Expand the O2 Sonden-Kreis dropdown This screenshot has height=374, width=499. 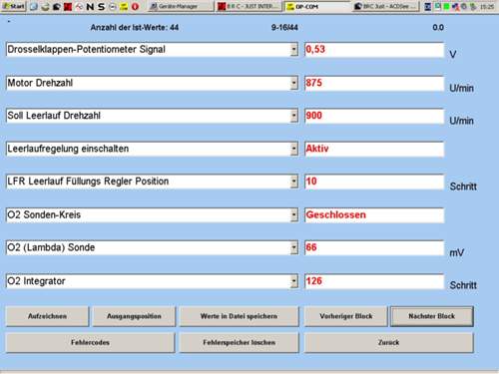[294, 214]
